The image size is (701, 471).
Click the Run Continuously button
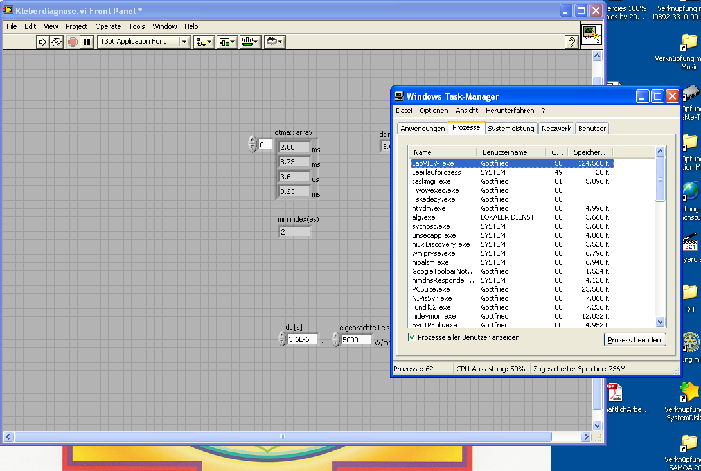pyautogui.click(x=57, y=42)
